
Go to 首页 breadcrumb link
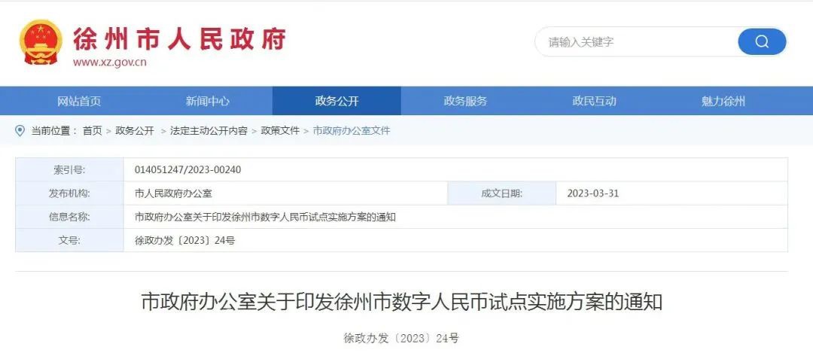(x=93, y=131)
